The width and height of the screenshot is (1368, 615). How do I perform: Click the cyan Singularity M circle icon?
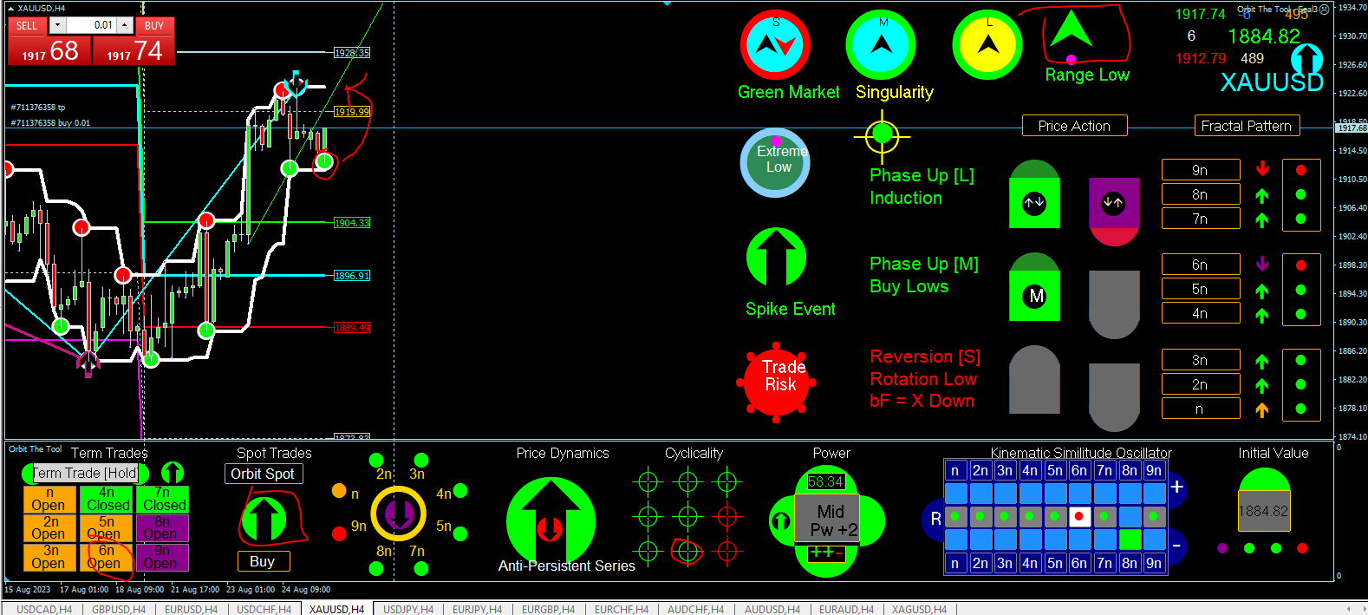(881, 45)
